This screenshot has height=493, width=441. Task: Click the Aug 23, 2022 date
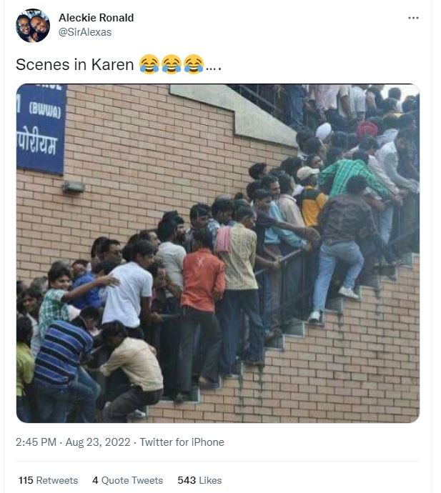click(x=98, y=442)
